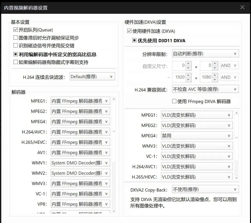Click DXVA codec list scroll up arrow

click(x=236, y=113)
